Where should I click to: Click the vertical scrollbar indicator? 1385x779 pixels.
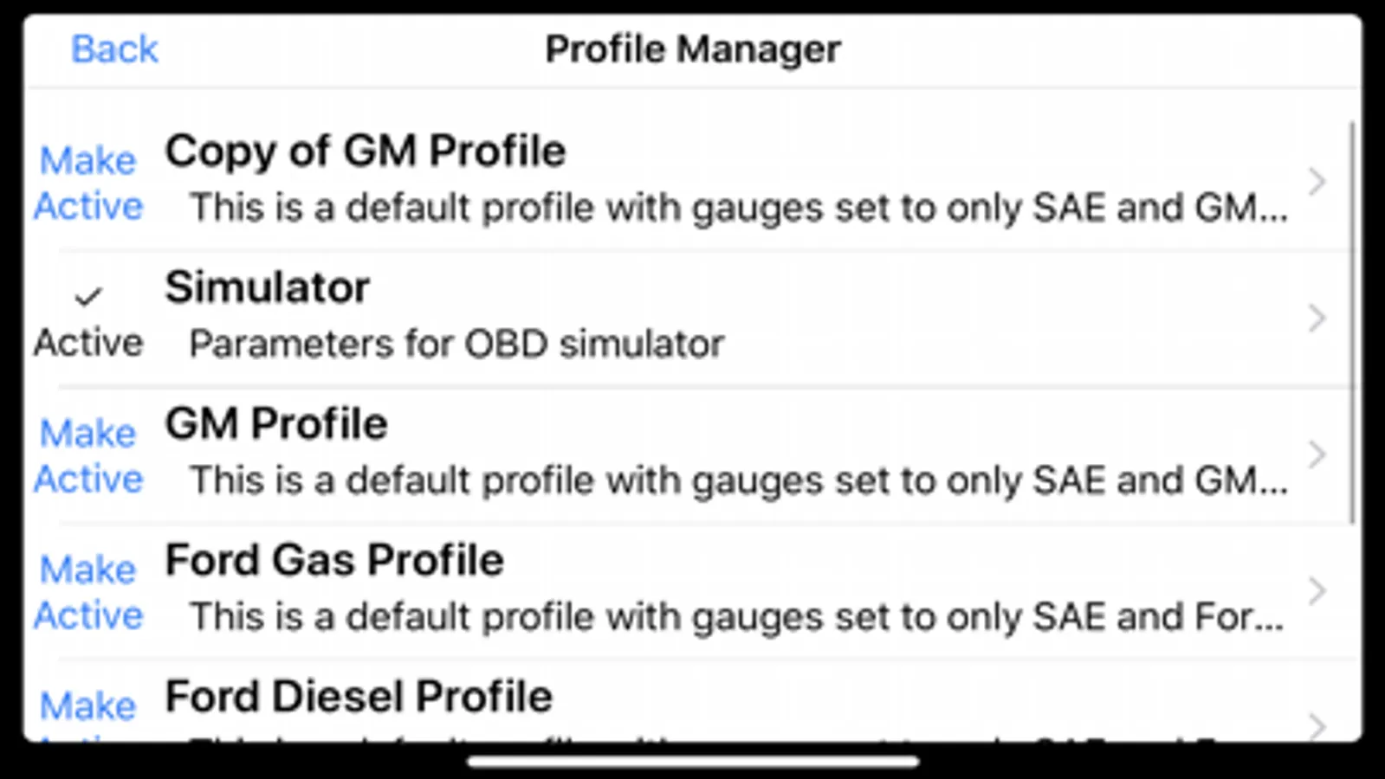(1351, 322)
